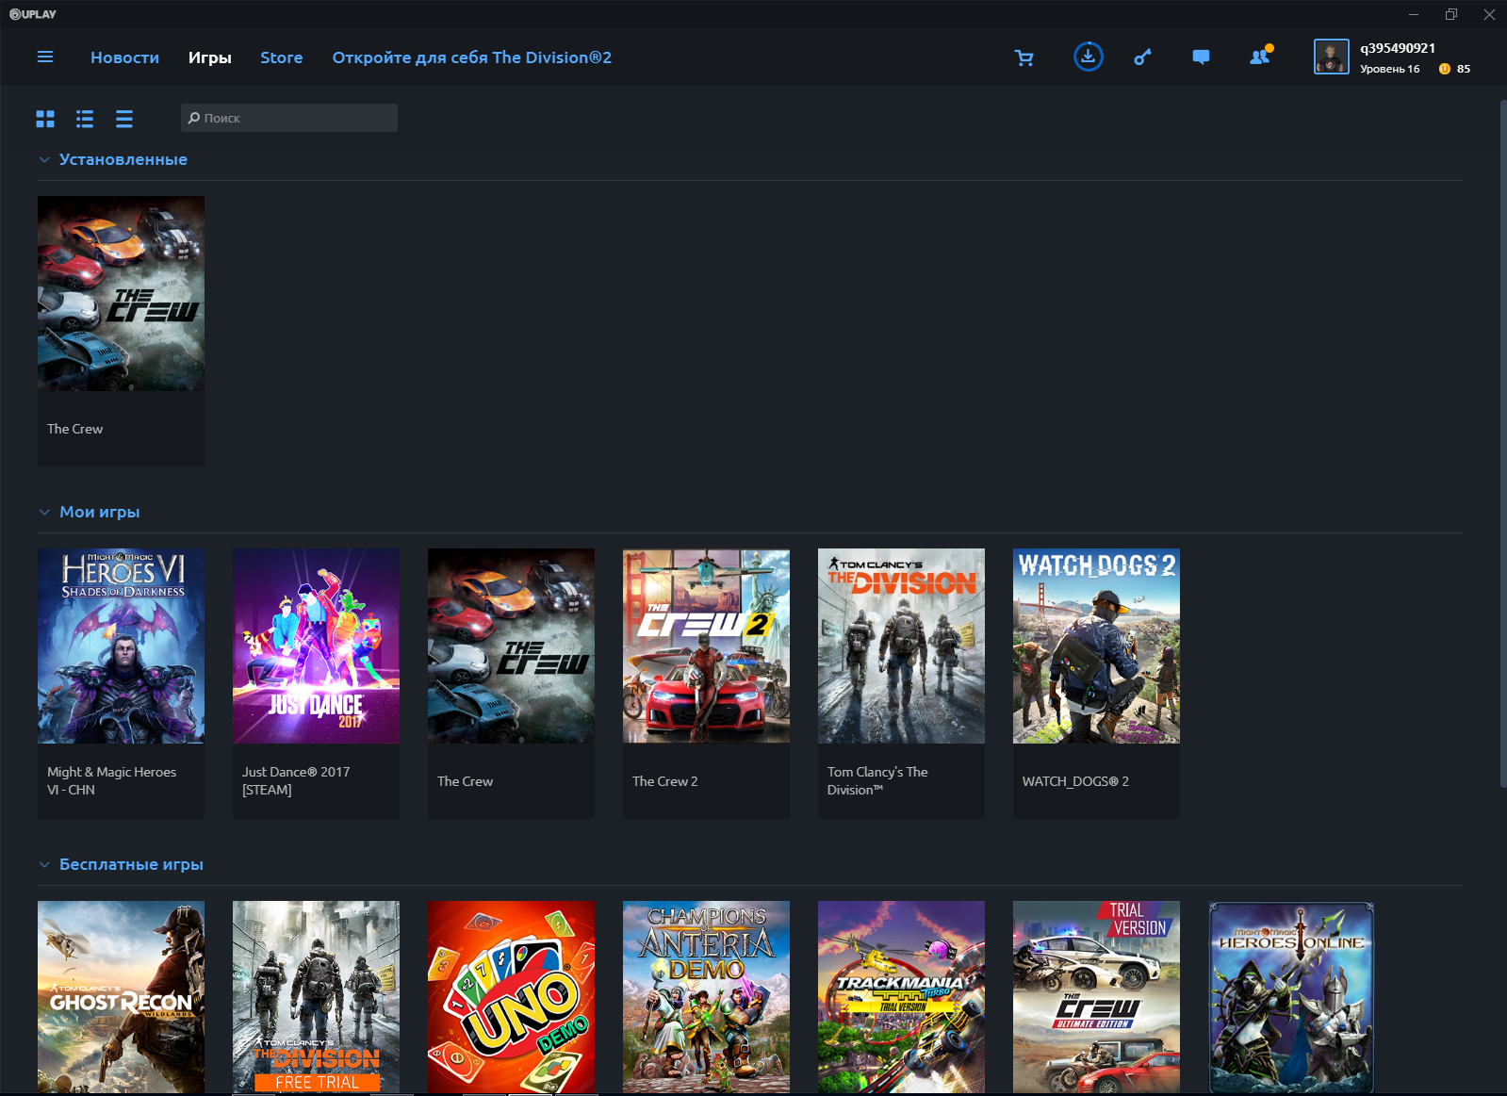Switch to detailed list view
The height and width of the screenshot is (1096, 1507).
click(85, 119)
